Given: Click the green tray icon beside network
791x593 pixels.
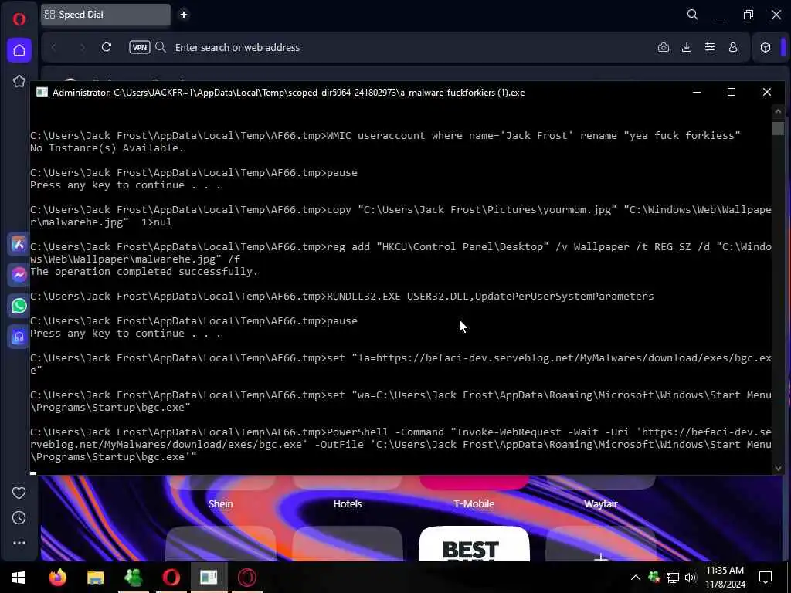Looking at the screenshot, I should (654, 578).
